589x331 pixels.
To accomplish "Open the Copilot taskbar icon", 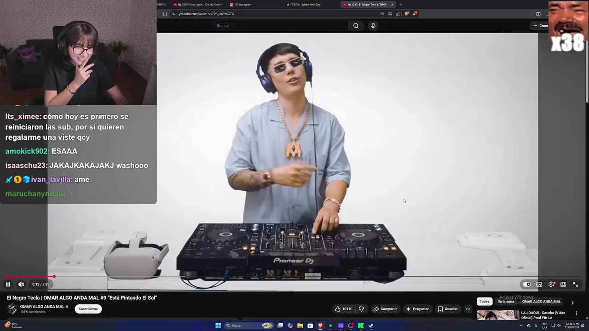I will pos(290,325).
